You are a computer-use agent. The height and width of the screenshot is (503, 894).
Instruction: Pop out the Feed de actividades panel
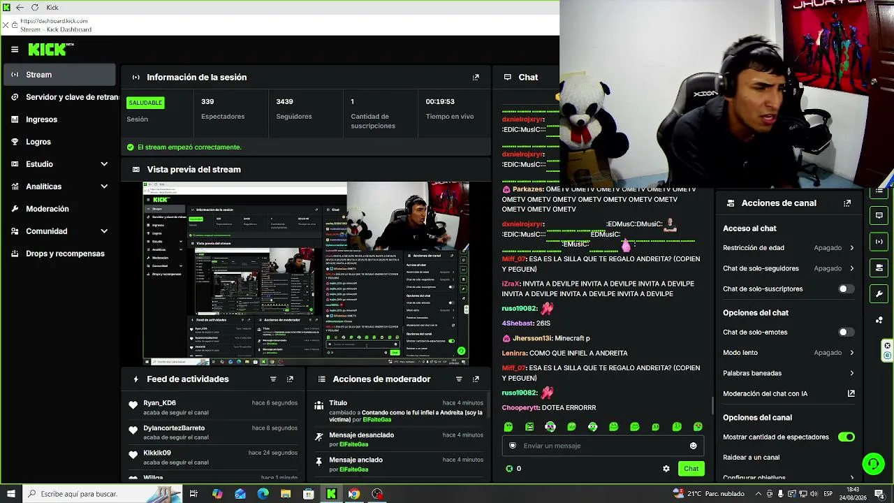(290, 379)
